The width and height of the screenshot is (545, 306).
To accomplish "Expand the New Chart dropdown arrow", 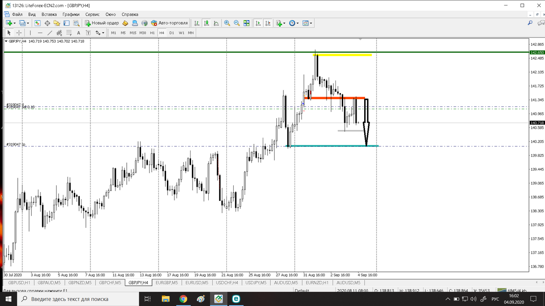I will pyautogui.click(x=14, y=23).
